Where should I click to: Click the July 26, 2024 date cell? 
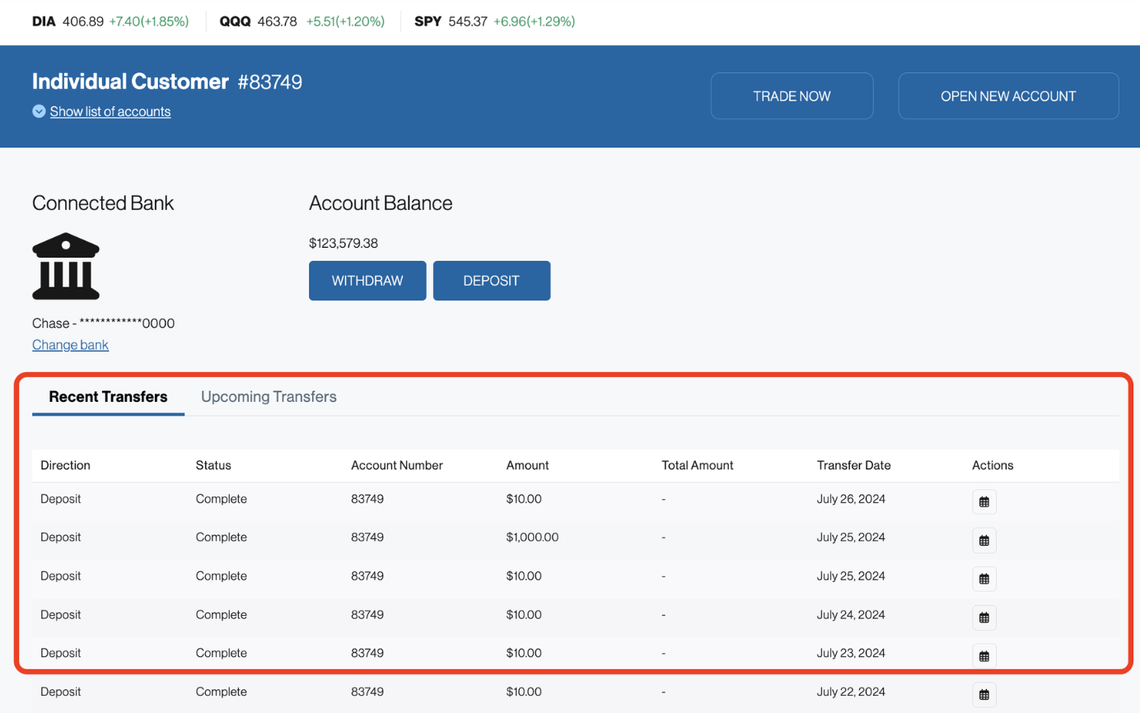point(851,499)
